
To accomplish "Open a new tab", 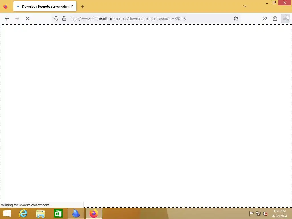I will 82,7.
